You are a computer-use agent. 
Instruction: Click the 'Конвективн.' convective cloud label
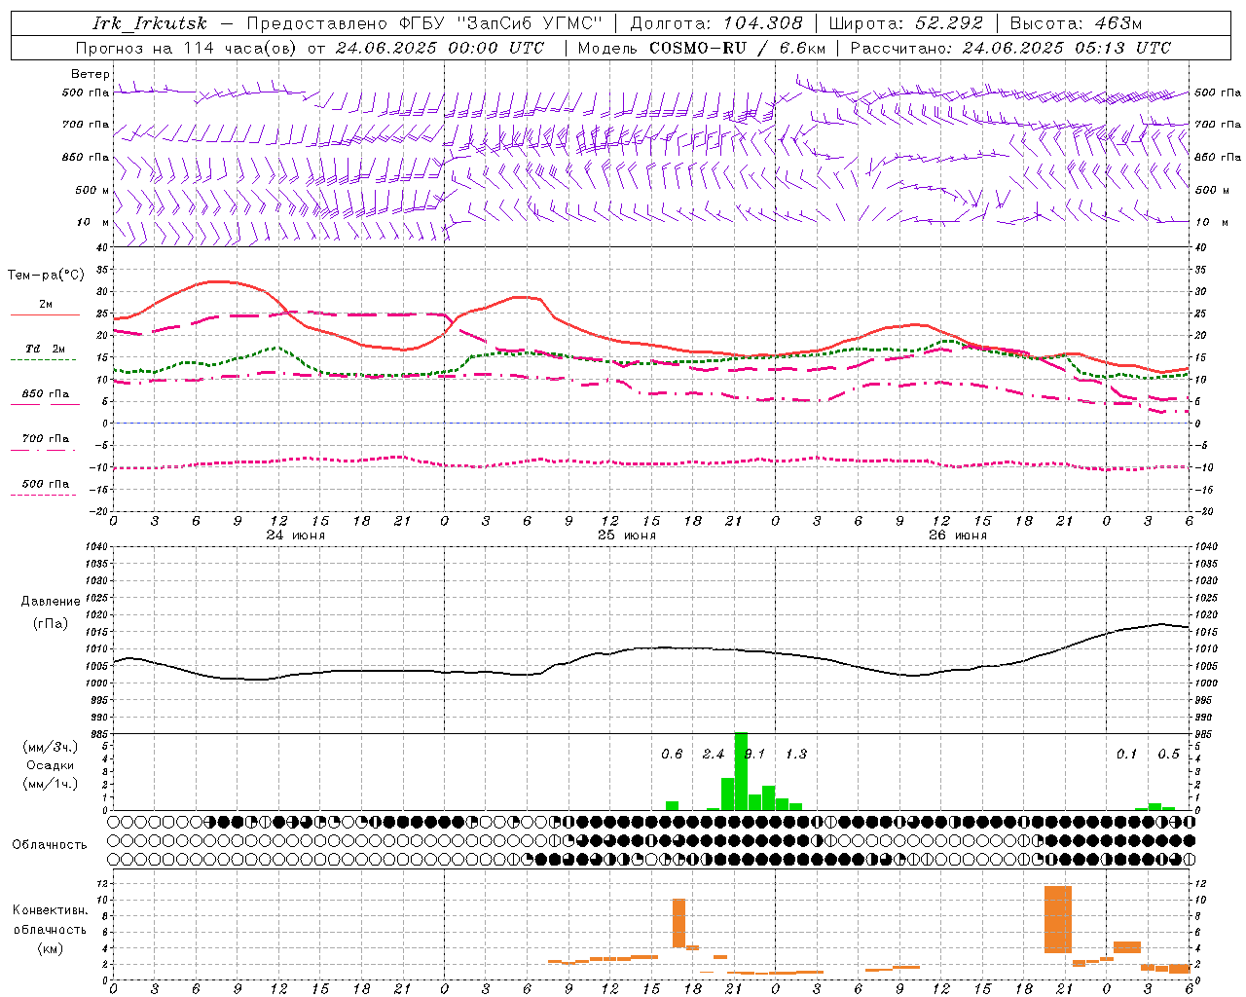click(50, 909)
